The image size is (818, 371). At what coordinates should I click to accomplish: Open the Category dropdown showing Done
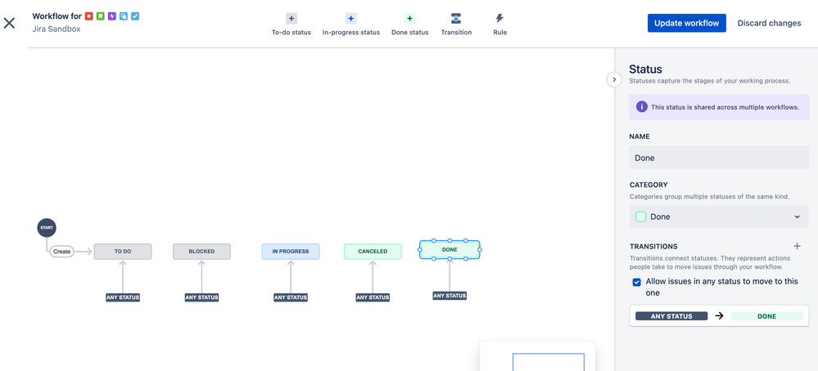pyautogui.click(x=719, y=217)
